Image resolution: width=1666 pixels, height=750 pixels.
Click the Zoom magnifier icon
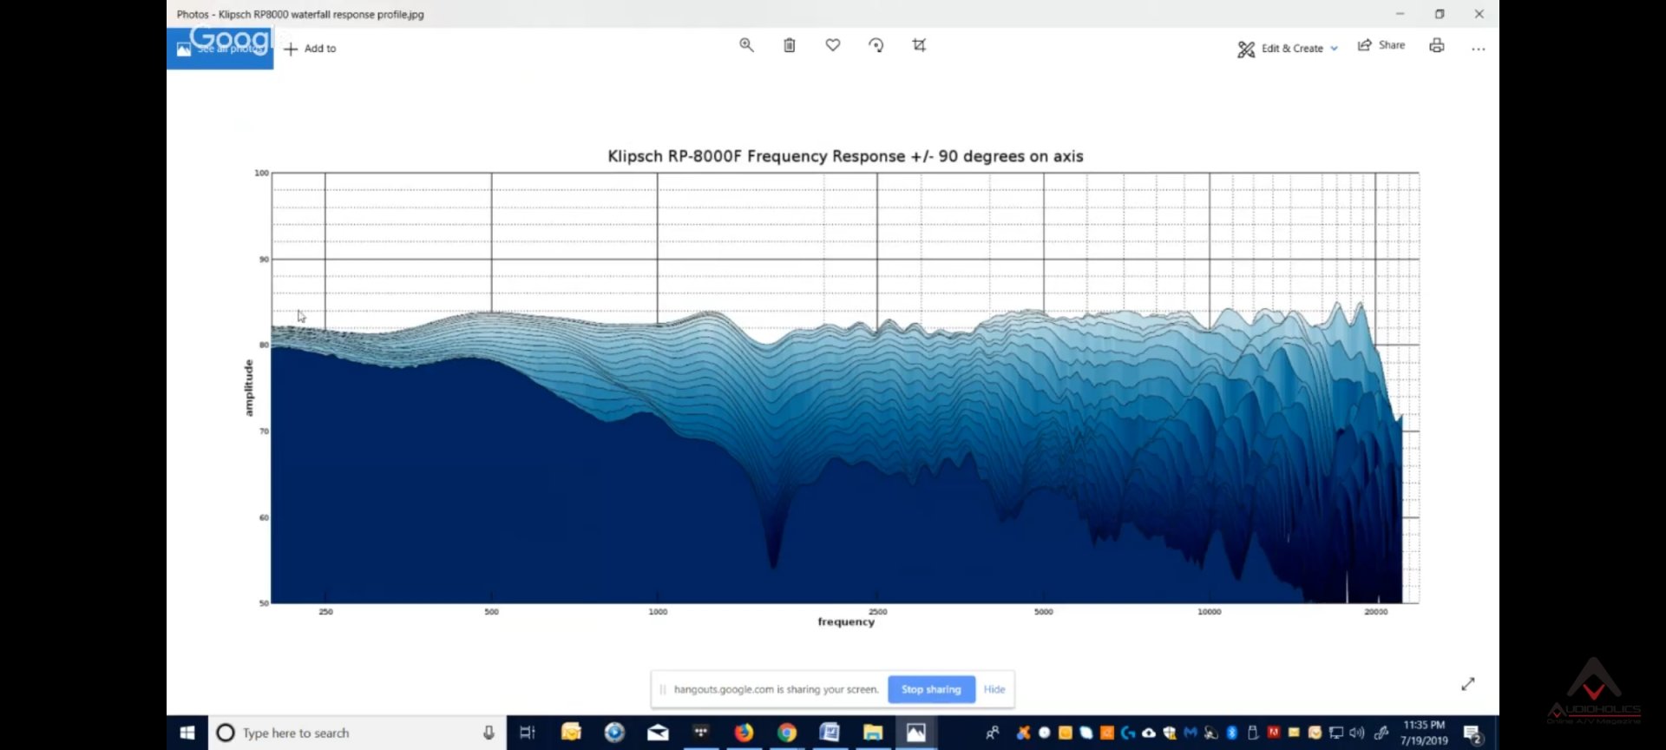tap(746, 45)
